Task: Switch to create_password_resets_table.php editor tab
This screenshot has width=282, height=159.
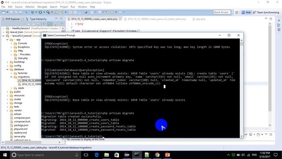Action: [x=155, y=19]
